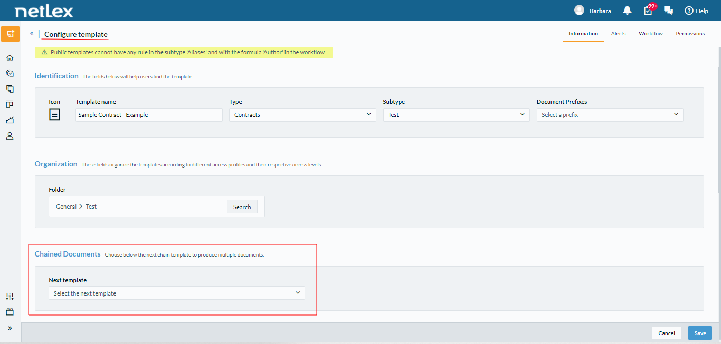Switch to the Information tab
721x344 pixels.
point(583,34)
